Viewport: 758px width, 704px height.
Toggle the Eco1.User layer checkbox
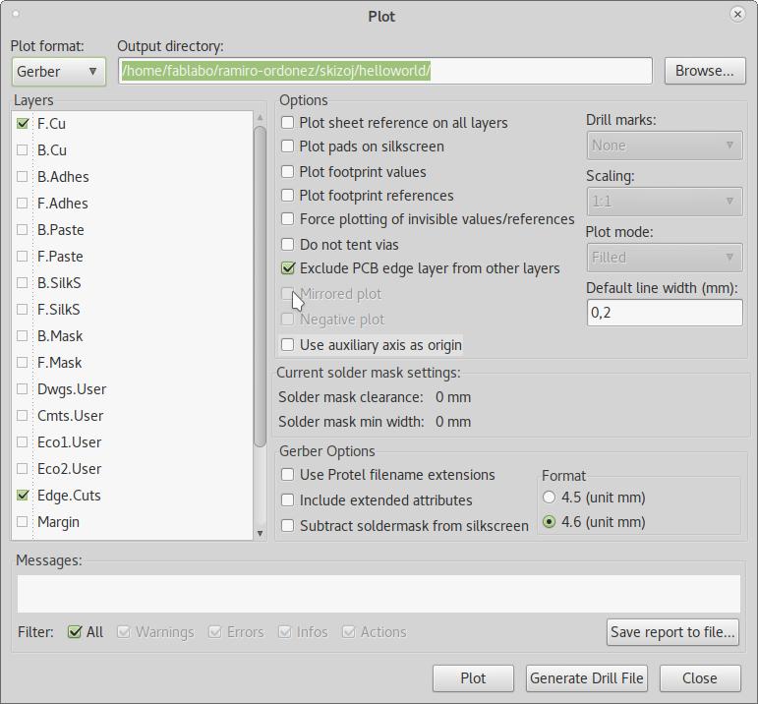[x=23, y=442]
